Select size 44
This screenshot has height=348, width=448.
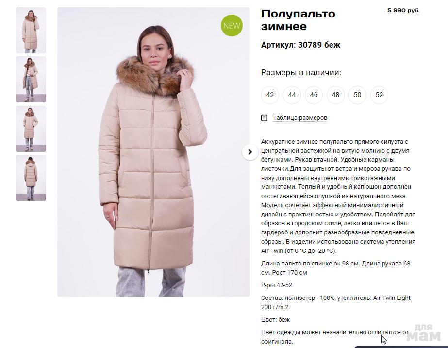pyautogui.click(x=292, y=95)
